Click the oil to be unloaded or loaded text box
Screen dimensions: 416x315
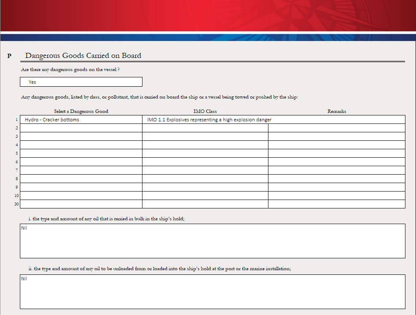click(x=212, y=292)
